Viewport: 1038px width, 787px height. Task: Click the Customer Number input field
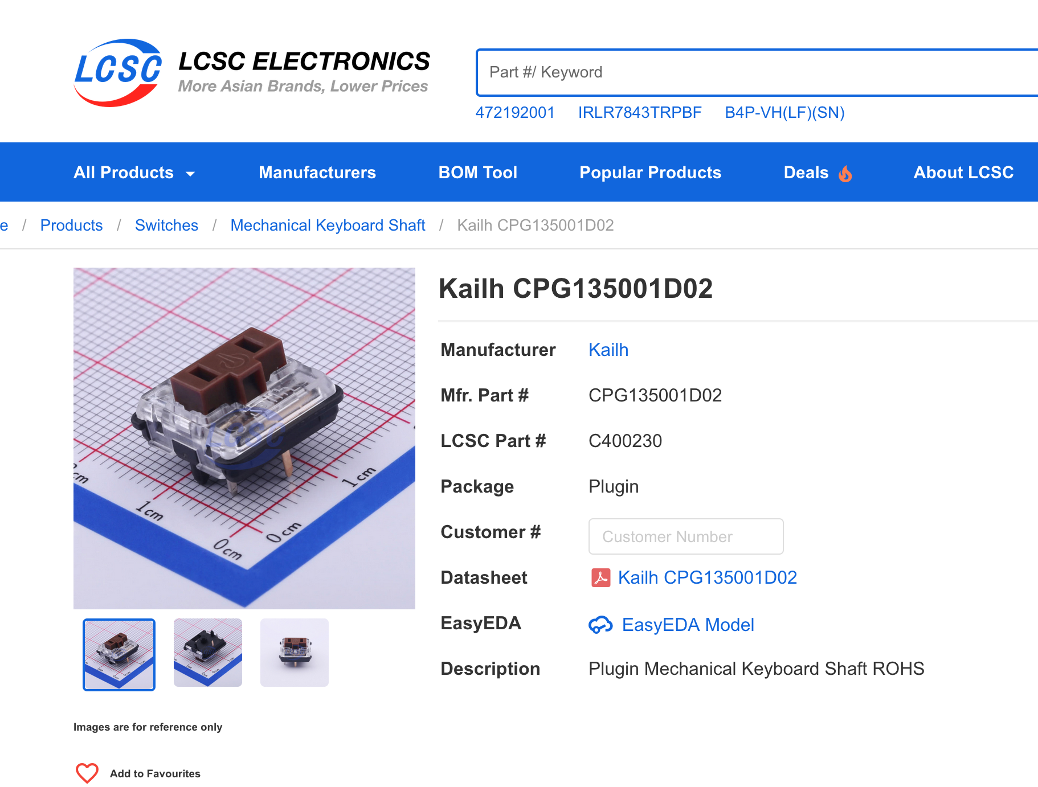point(686,536)
